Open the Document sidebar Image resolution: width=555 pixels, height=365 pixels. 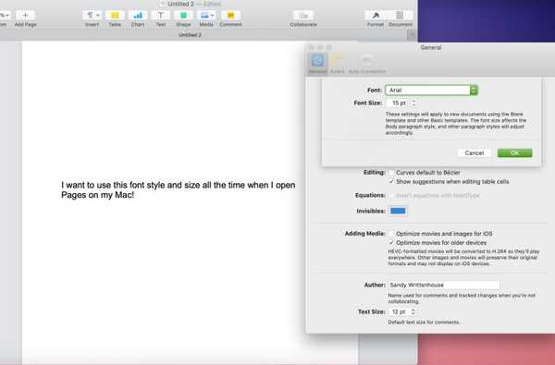400,15
